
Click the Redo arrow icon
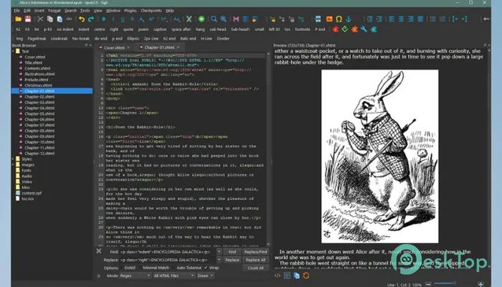(x=91, y=19)
